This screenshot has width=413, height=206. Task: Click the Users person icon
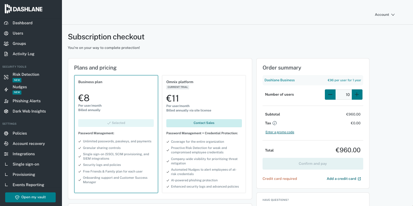tap(6, 33)
